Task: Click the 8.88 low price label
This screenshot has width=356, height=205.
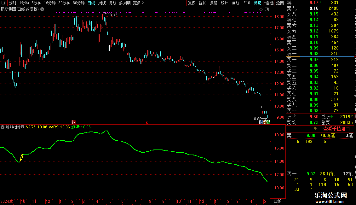Action: point(257,119)
